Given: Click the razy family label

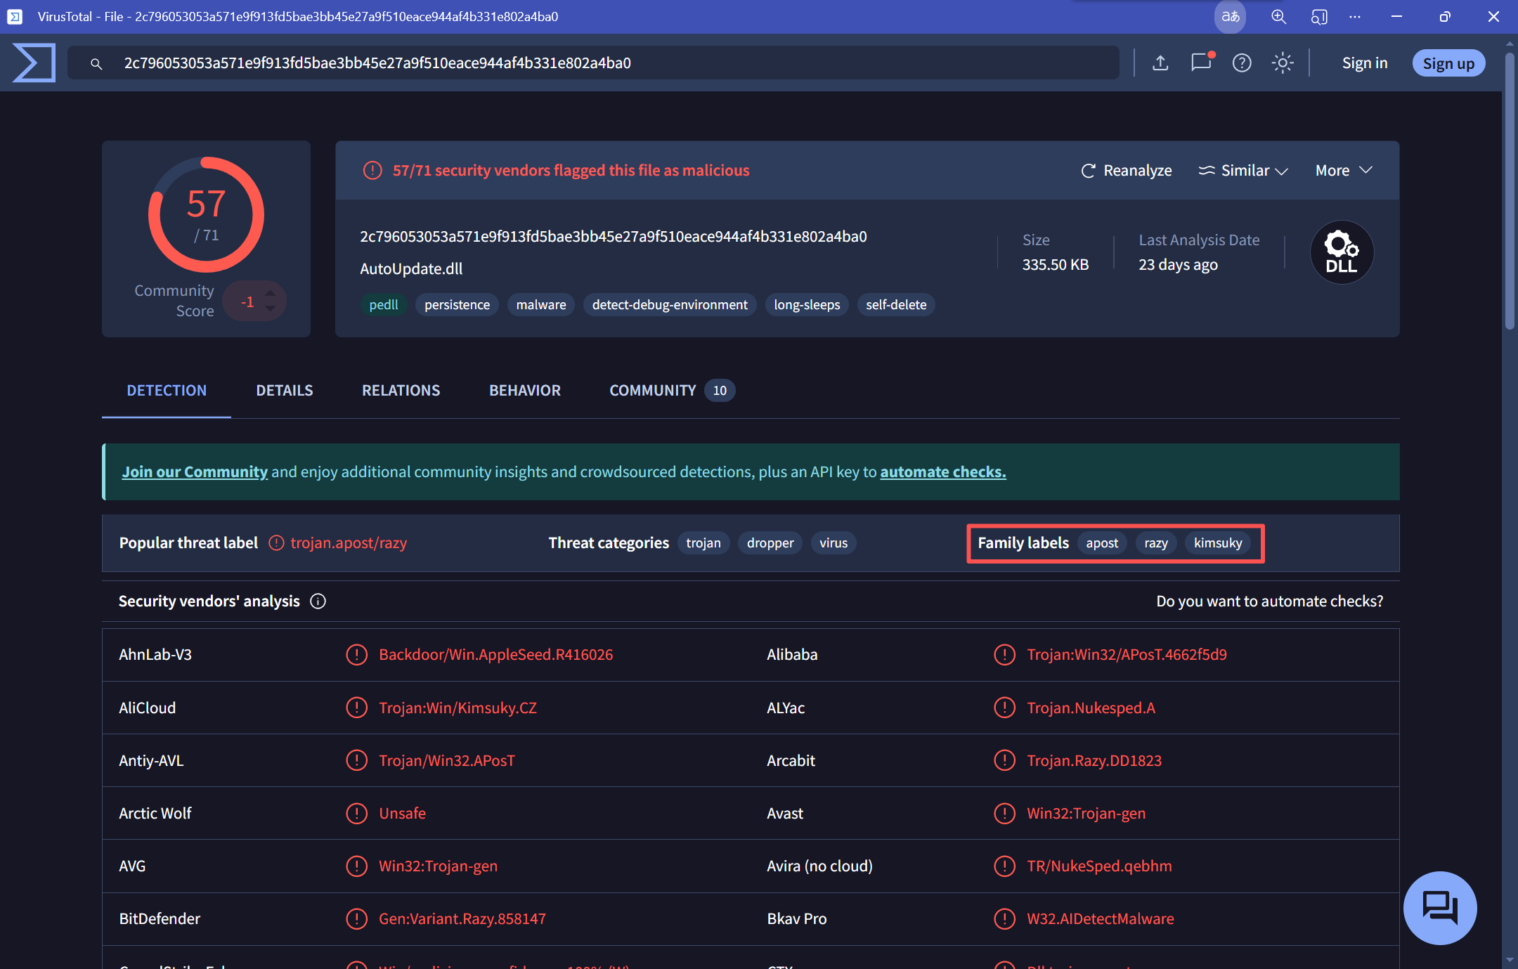Looking at the screenshot, I should pos(1156,543).
